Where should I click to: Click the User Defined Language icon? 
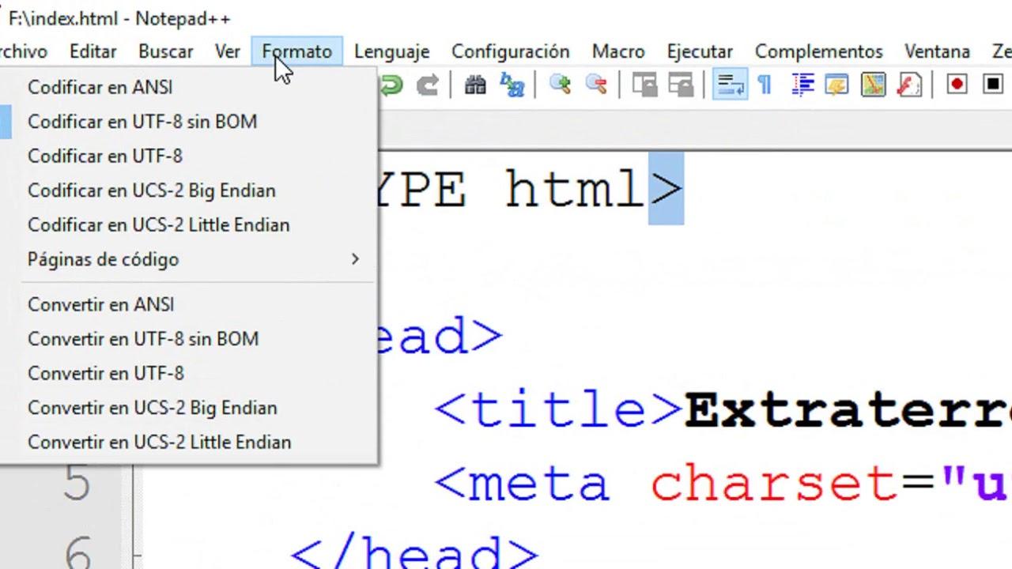tap(836, 85)
